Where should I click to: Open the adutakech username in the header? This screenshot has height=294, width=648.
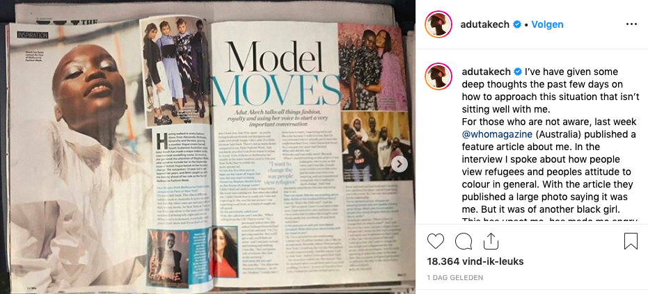[x=486, y=24]
